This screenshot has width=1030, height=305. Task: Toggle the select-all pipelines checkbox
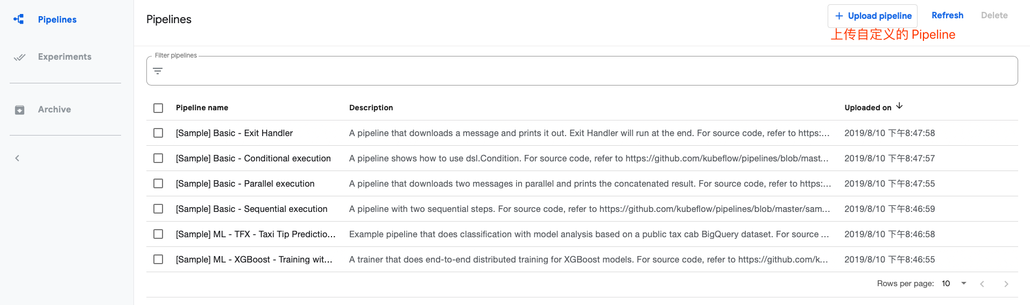pyautogui.click(x=158, y=108)
